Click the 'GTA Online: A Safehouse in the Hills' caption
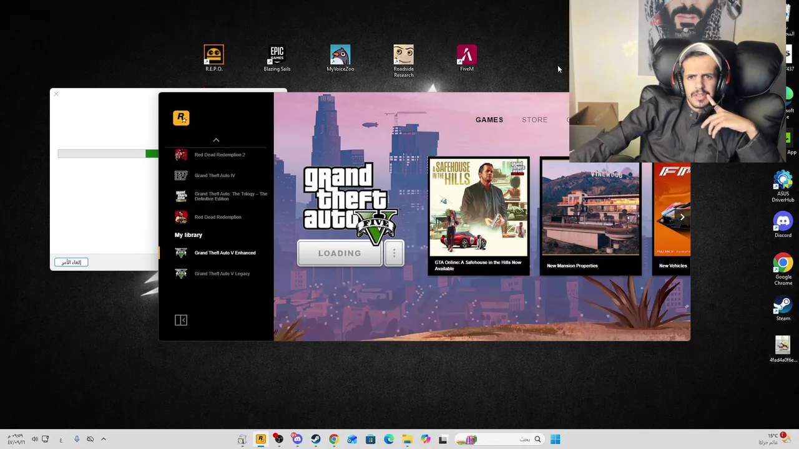 [478, 266]
